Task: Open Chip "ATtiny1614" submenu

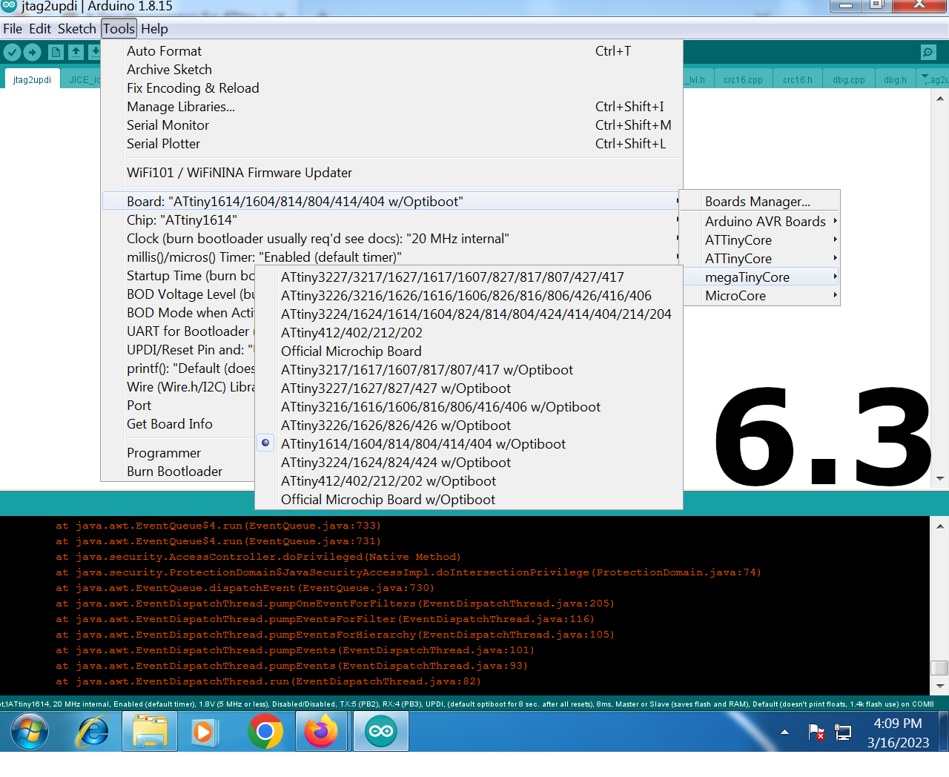Action: [391, 220]
